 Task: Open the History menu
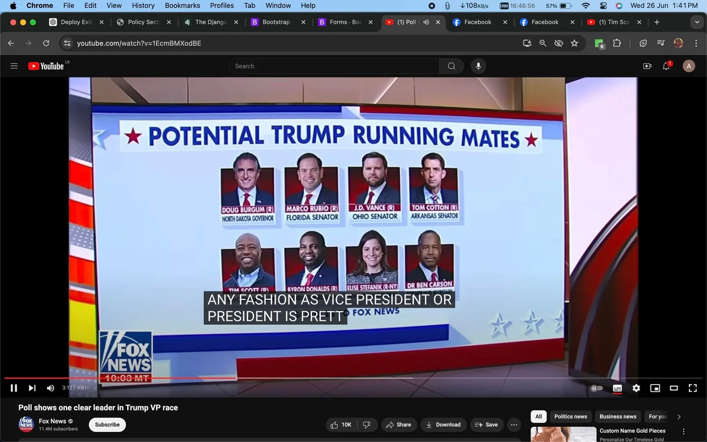point(143,6)
